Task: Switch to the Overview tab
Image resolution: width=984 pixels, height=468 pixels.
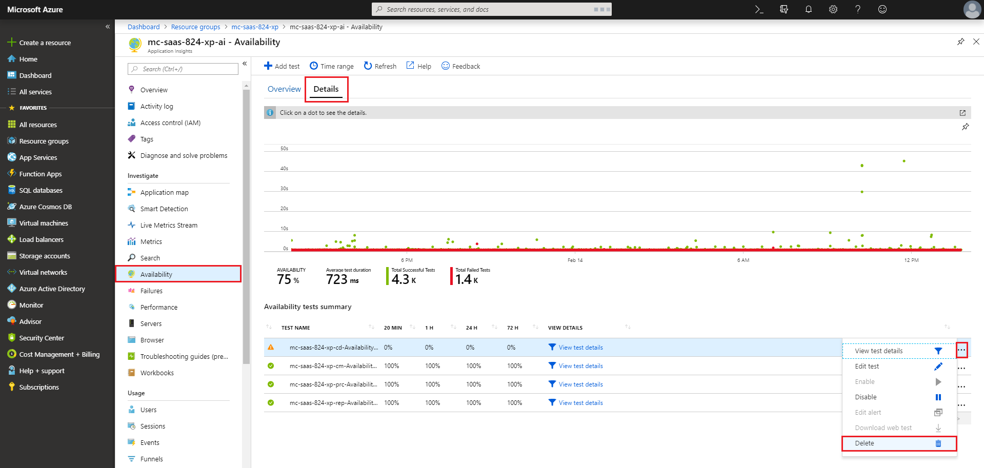Action: point(284,89)
